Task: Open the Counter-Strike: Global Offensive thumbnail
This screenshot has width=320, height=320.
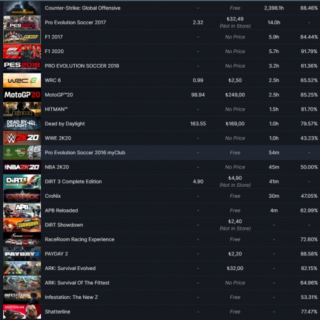Action: (x=22, y=8)
